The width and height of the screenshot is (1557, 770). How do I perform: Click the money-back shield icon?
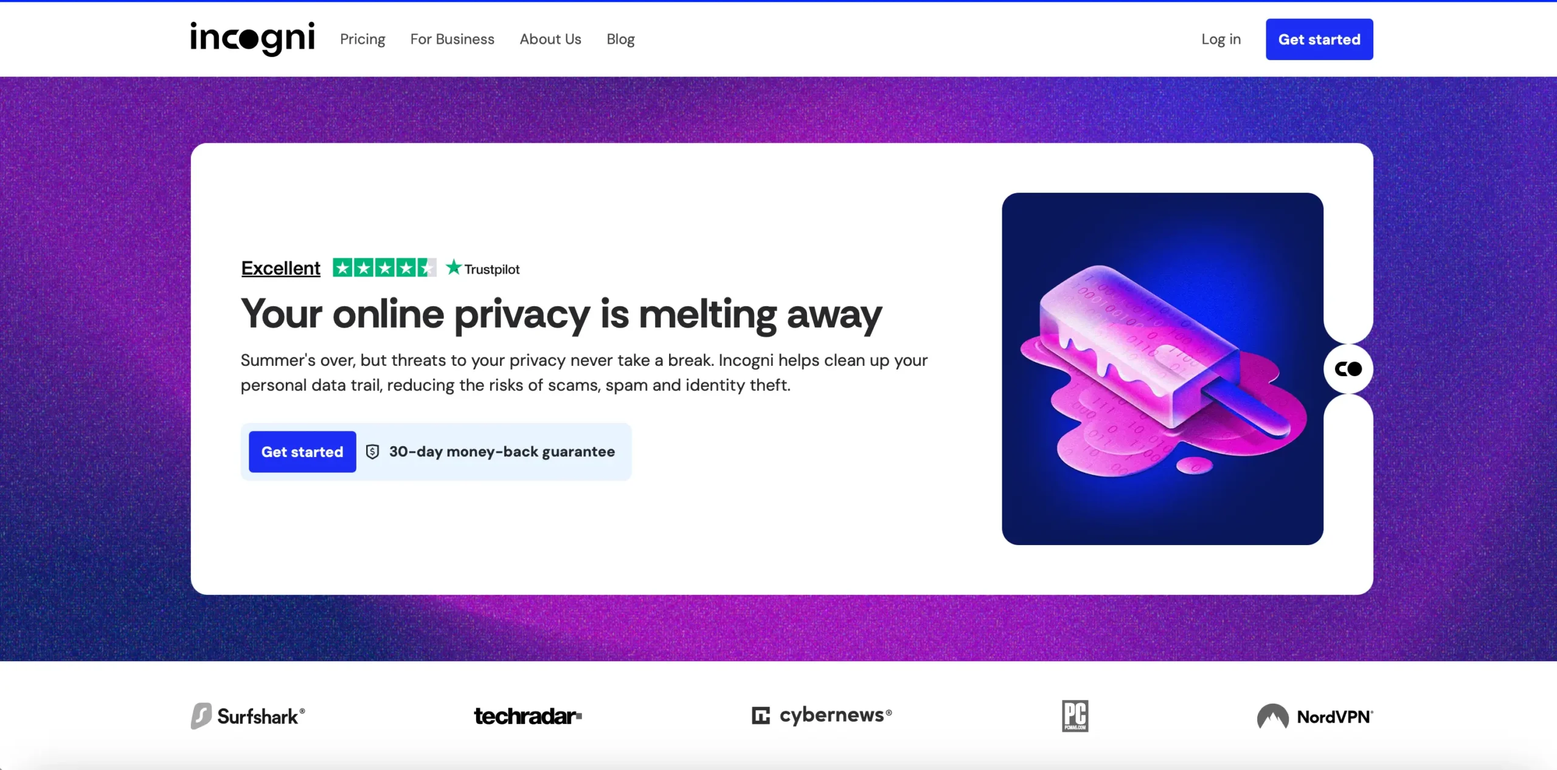tap(373, 452)
